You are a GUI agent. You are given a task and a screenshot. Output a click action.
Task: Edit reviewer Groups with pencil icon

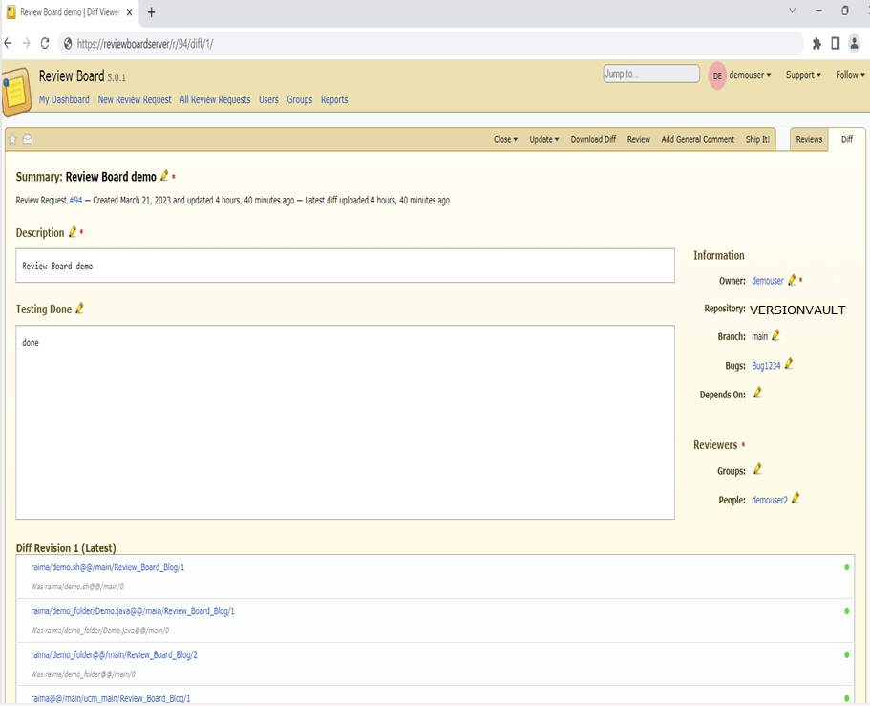[x=757, y=469]
